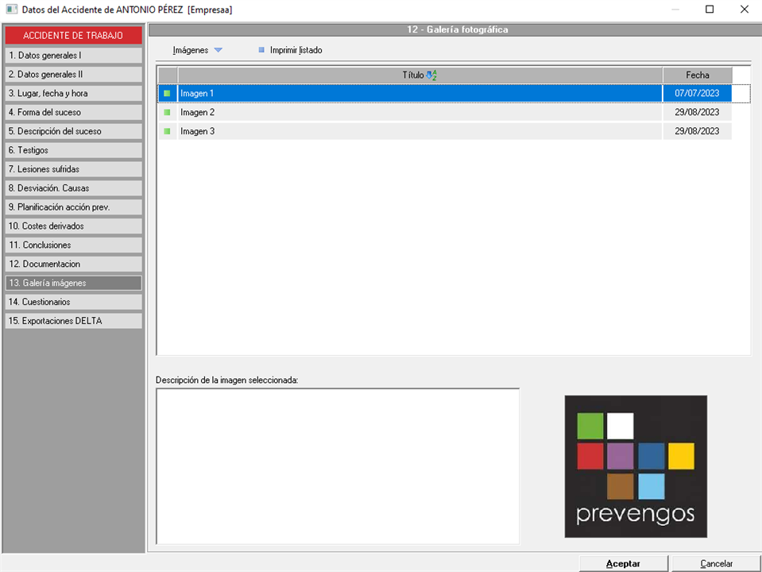This screenshot has height=572, width=762.
Task: Click the green square icon beside Imagen 2
Action: coord(167,113)
